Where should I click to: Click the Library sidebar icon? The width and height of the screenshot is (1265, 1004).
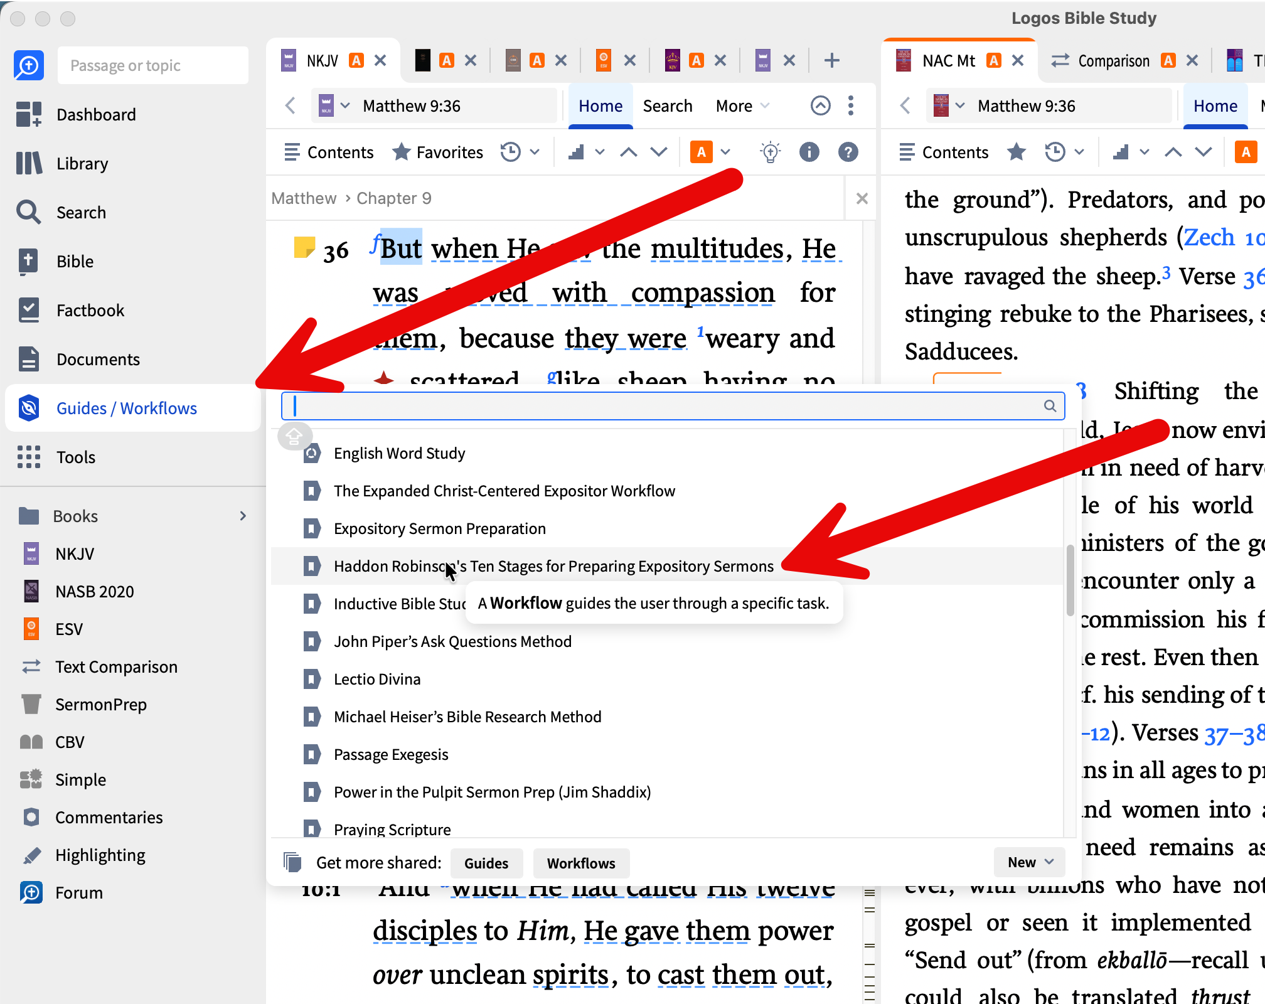[29, 163]
